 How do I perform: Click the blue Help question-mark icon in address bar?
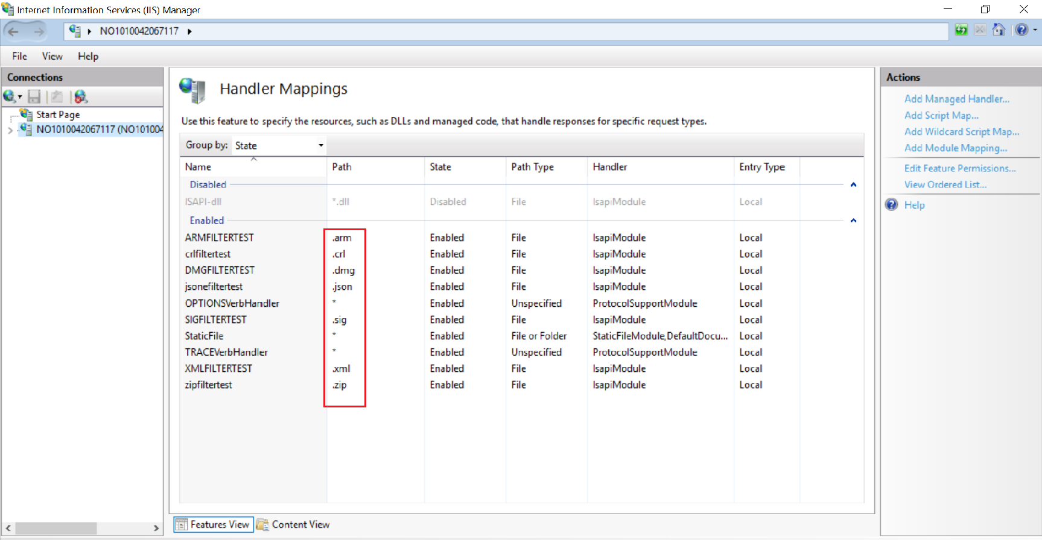pyautogui.click(x=1021, y=30)
